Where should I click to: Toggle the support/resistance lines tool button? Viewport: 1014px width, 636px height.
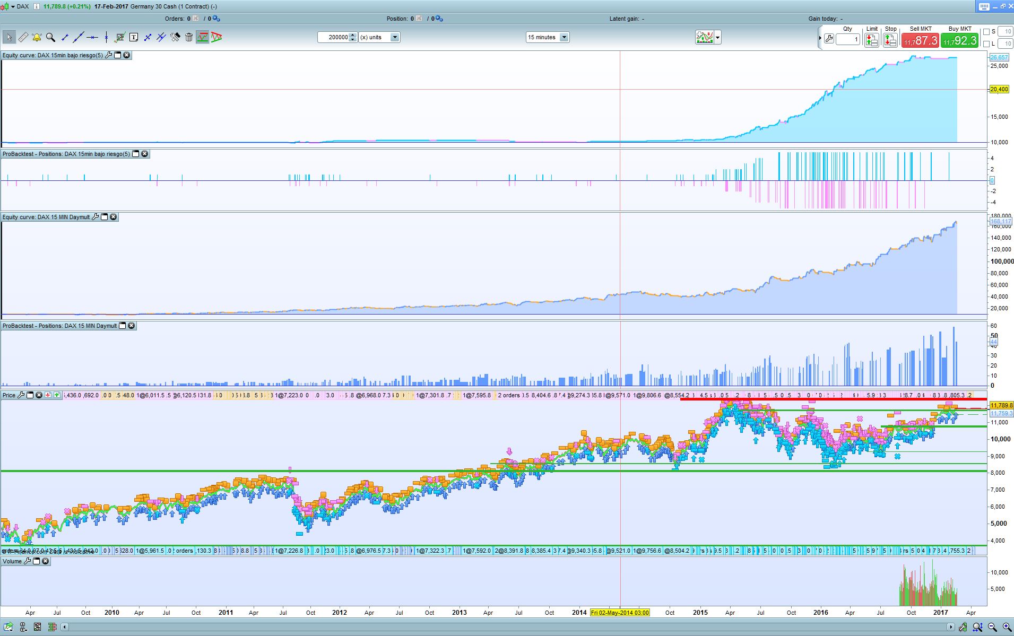202,37
